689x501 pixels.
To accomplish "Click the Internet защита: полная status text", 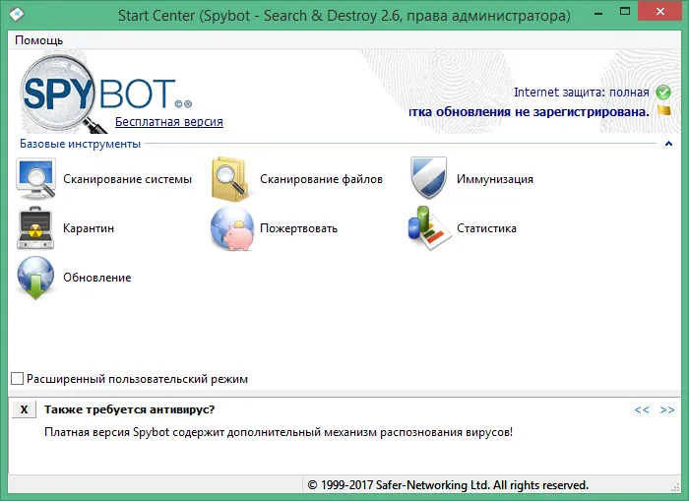I will [x=582, y=93].
